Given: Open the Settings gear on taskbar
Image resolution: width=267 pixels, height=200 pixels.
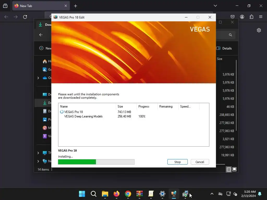Looking at the screenshot, I should [x=162, y=194].
